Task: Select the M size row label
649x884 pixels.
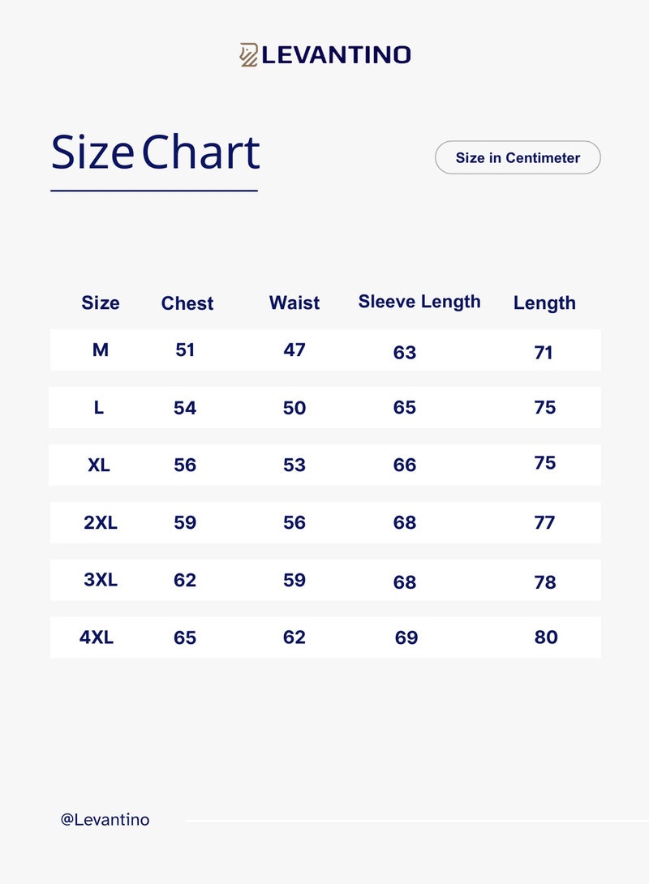Action: [101, 350]
